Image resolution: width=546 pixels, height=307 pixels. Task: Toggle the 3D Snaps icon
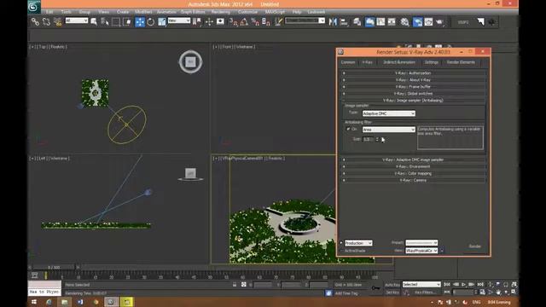[233, 22]
